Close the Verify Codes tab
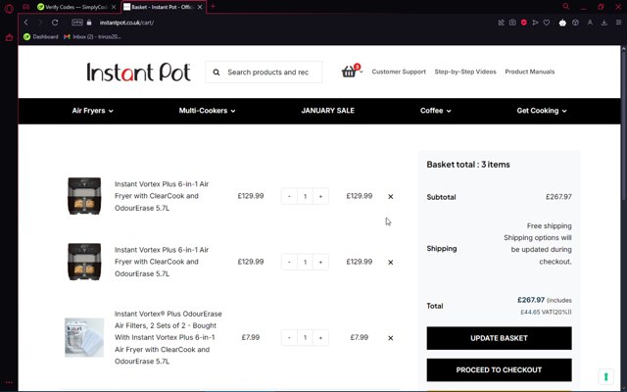This screenshot has width=627, height=392. [114, 7]
